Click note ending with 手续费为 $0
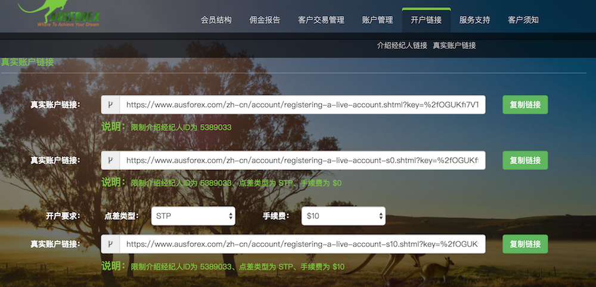Screen dimensions: 596x287 point(236,183)
